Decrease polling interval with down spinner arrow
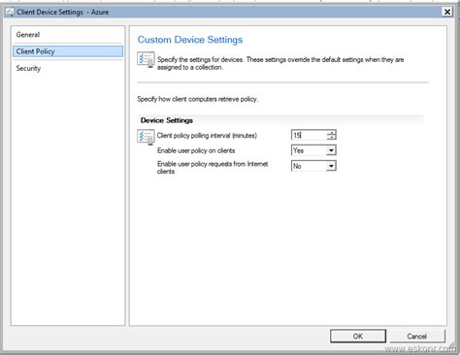Image resolution: width=460 pixels, height=355 pixels. pos(331,138)
